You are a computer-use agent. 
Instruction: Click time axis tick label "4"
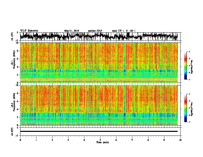(84, 140)
